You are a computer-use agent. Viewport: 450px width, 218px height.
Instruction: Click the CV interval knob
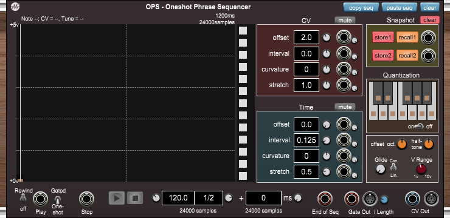coord(327,53)
